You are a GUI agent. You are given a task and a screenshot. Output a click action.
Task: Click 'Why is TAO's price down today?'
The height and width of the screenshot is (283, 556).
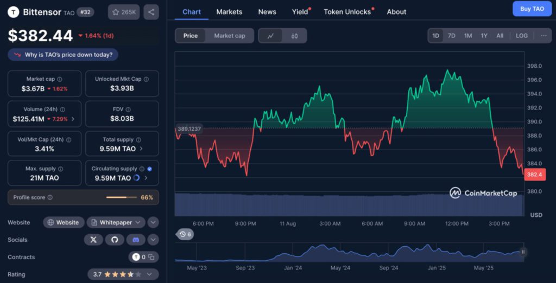[x=63, y=55]
